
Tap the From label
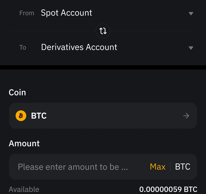click(x=27, y=13)
